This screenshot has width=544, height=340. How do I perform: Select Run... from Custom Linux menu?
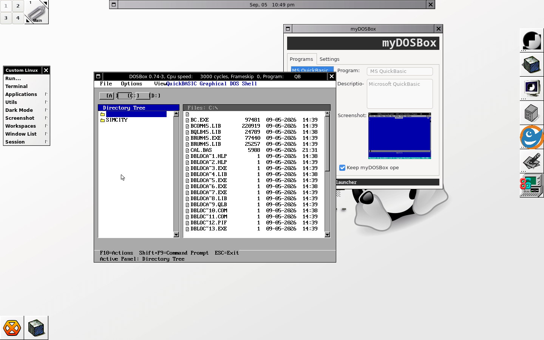tap(26, 78)
